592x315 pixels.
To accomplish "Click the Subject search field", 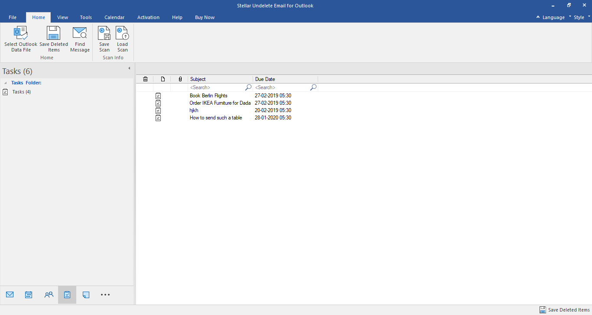I will pyautogui.click(x=216, y=87).
